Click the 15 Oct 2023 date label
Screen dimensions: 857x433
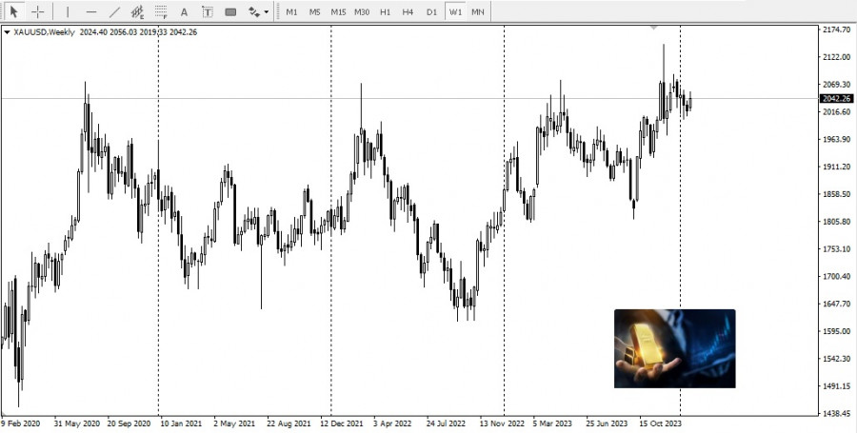click(x=660, y=423)
